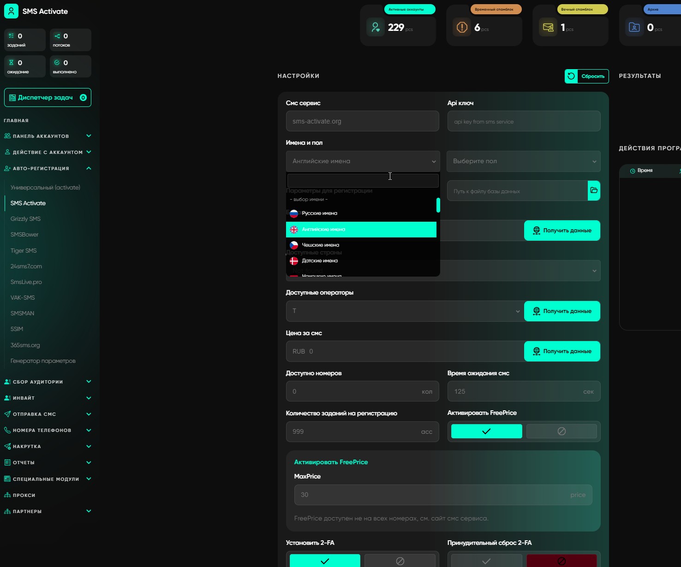Screen dimensions: 681x567
Task: Expand the ПАРТНЕРЫ section chevron
Action: (89, 511)
